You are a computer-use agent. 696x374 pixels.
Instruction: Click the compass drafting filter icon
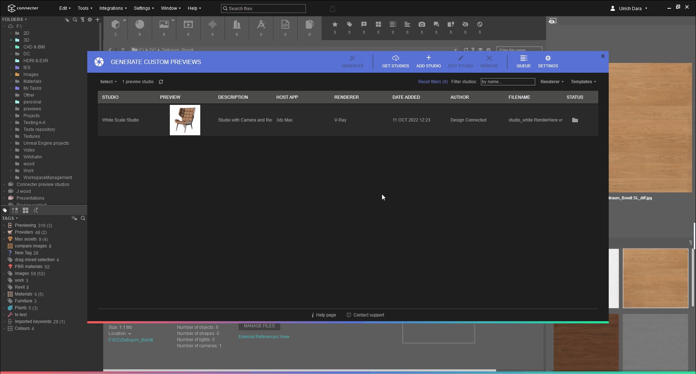[x=261, y=24]
